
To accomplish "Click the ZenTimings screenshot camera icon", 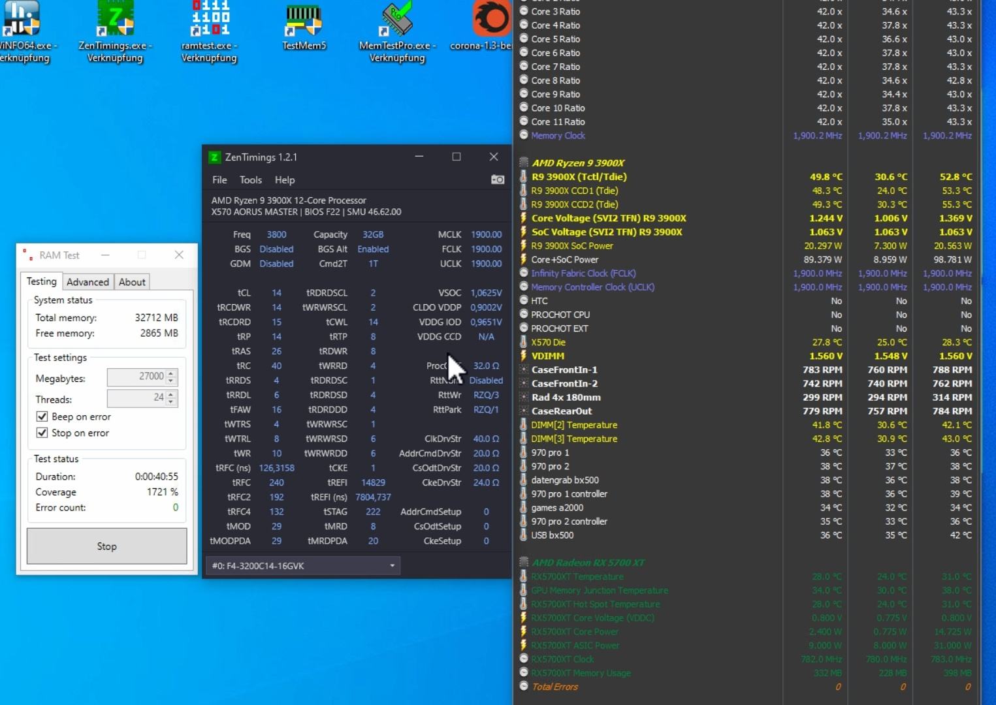I will coord(498,180).
